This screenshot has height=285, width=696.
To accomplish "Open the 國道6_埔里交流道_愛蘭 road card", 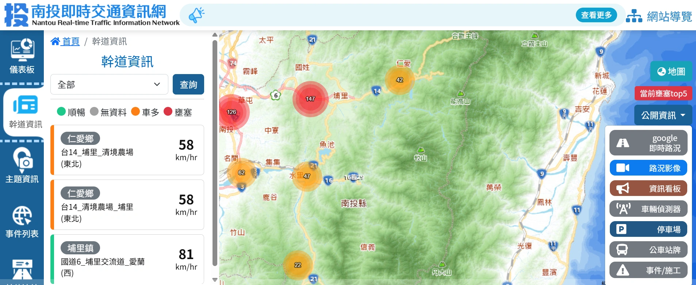I will (127, 259).
